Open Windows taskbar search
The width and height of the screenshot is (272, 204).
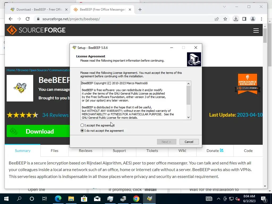tap(19, 199)
